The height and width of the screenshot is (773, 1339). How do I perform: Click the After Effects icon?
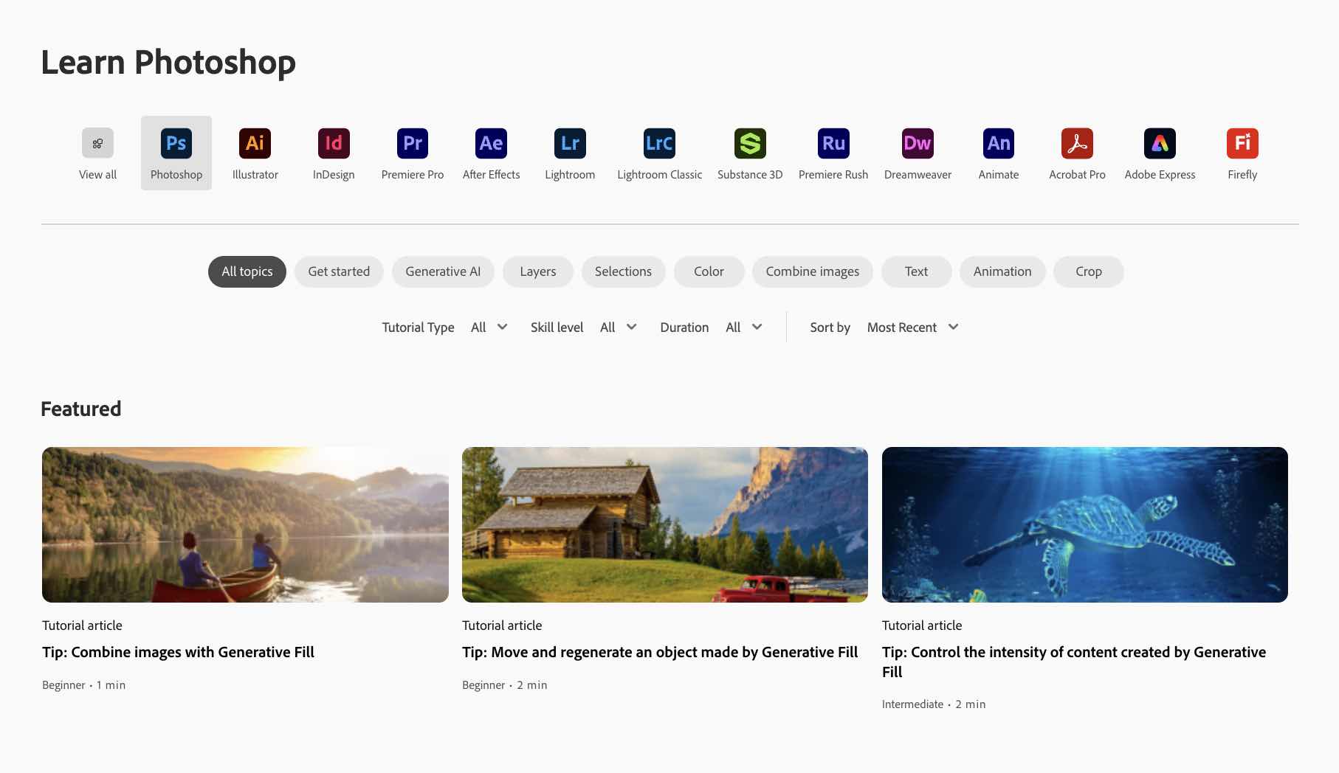[x=491, y=143]
